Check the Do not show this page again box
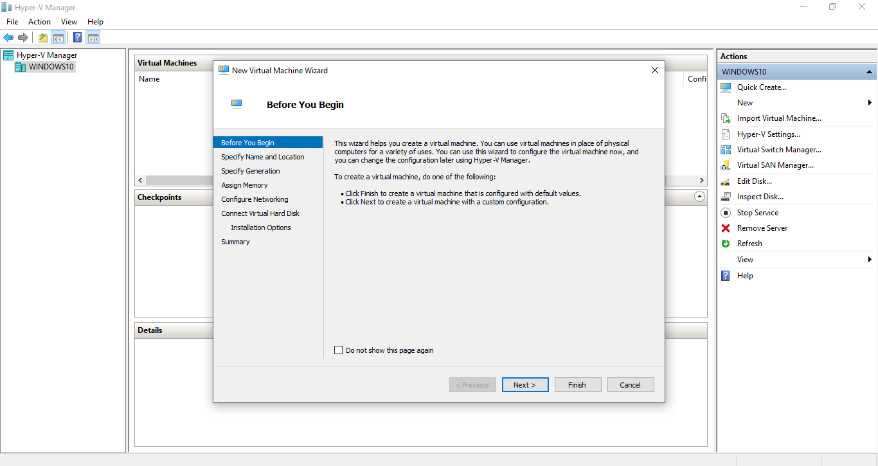The height and width of the screenshot is (466, 878). (339, 350)
